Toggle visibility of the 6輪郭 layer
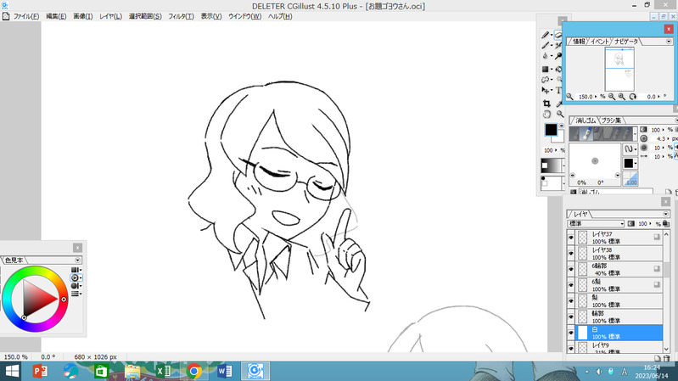 pyautogui.click(x=571, y=269)
